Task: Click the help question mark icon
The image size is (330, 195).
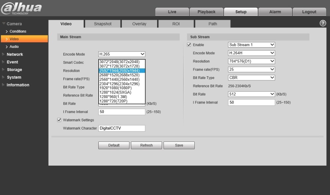Action: [x=323, y=23]
